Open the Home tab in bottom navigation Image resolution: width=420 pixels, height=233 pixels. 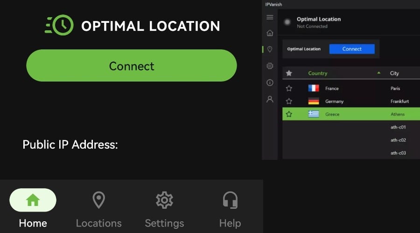tap(33, 208)
